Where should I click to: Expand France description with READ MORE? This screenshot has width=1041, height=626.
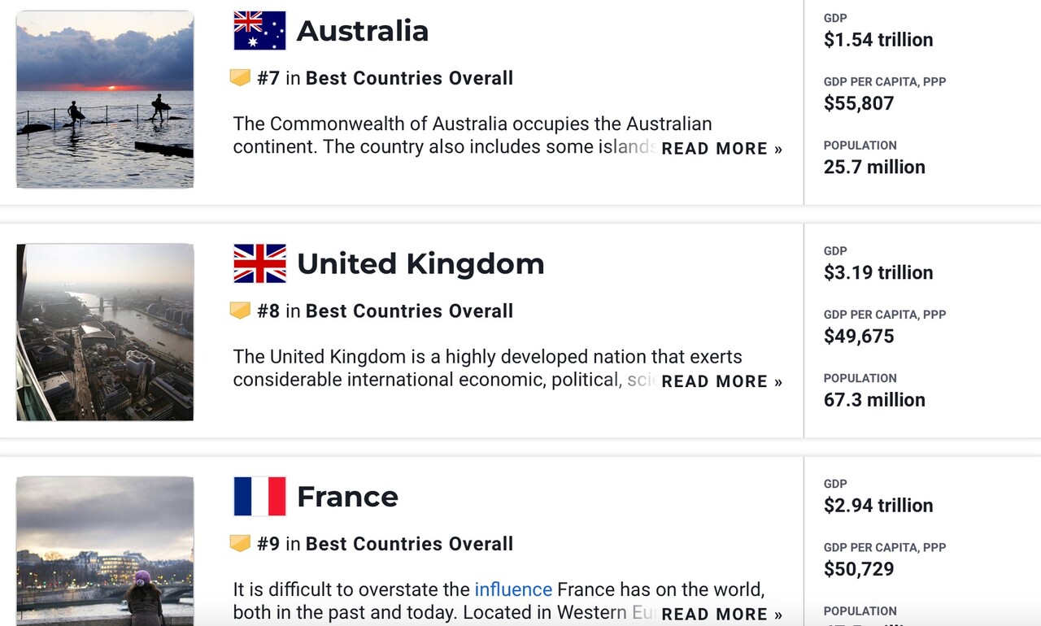coord(721,614)
